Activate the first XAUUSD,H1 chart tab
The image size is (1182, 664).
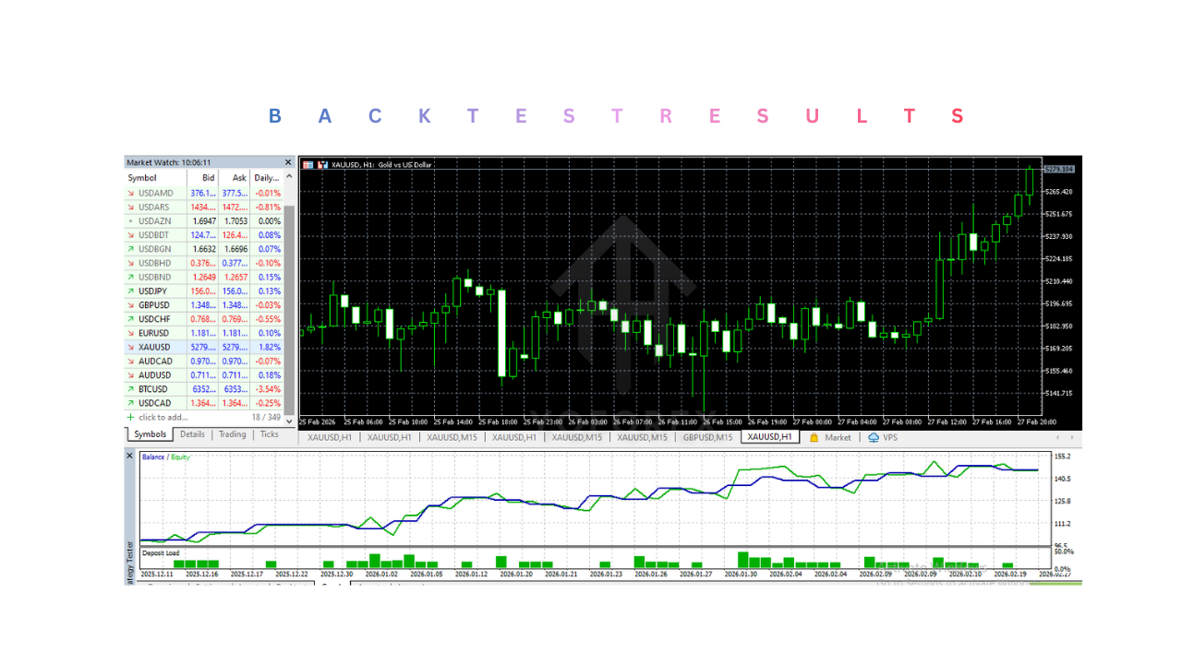[329, 437]
